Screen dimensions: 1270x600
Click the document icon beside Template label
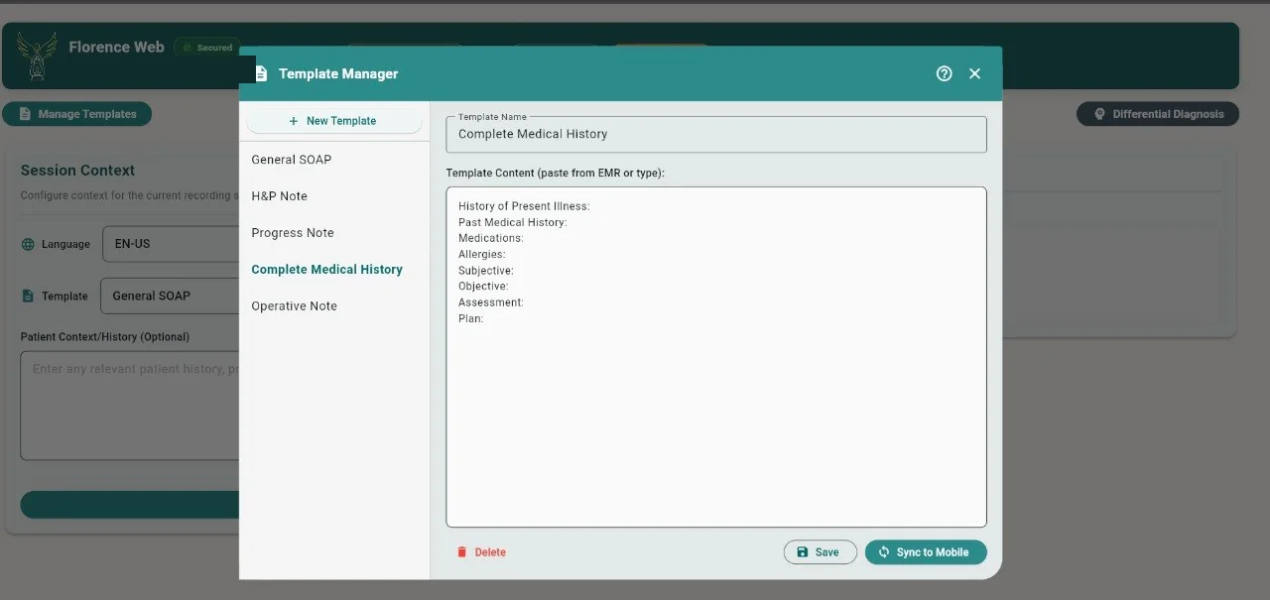tap(28, 296)
